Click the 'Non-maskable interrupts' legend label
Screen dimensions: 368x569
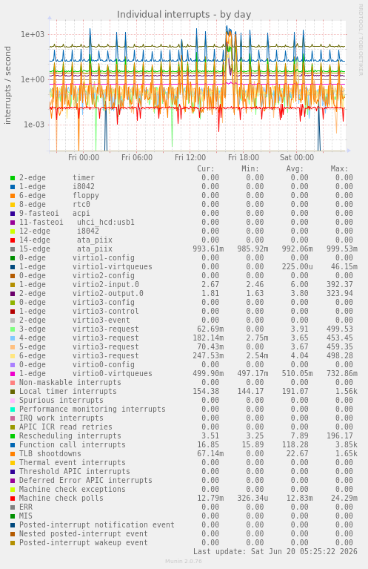pyautogui.click(x=70, y=383)
